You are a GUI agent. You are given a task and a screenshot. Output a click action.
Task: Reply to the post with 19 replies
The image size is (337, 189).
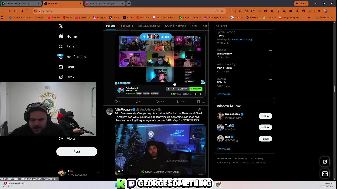118,102
